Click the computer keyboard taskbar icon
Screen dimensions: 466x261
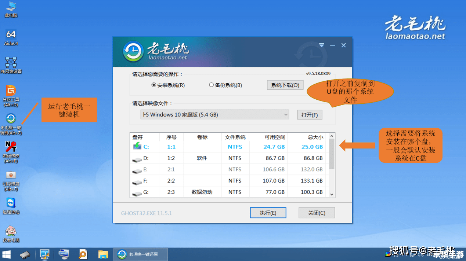click(x=64, y=254)
